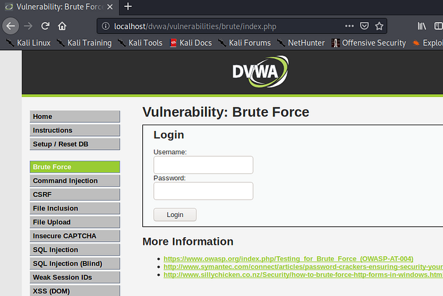This screenshot has height=296, width=443.
Task: Open Command Injection menu item
Action: [x=75, y=181]
